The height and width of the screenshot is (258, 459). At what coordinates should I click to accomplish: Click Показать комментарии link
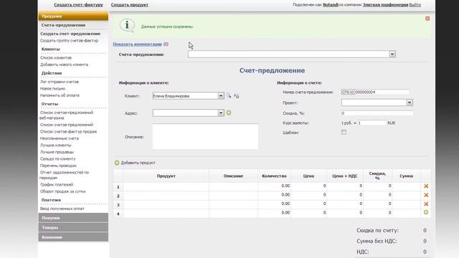[x=137, y=44]
